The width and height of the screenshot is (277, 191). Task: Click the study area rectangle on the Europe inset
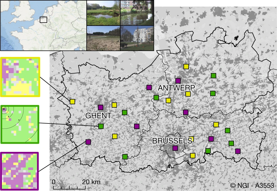click(x=43, y=20)
